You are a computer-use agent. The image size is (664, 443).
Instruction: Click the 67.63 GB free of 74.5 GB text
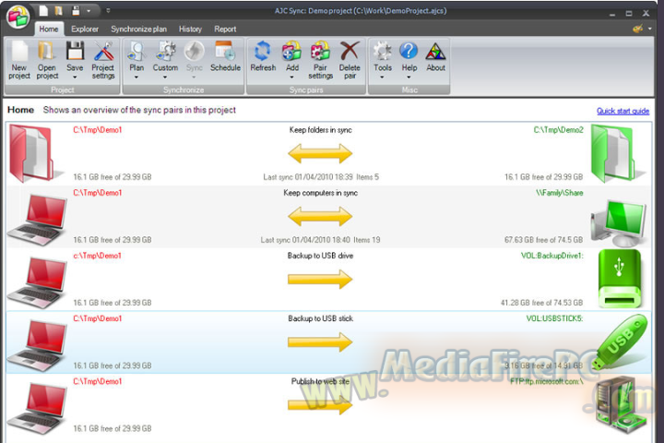[543, 240]
